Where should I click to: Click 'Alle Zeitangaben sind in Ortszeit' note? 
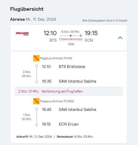tap(105, 20)
